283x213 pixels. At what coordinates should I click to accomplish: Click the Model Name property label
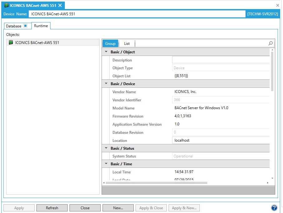tap(123, 108)
